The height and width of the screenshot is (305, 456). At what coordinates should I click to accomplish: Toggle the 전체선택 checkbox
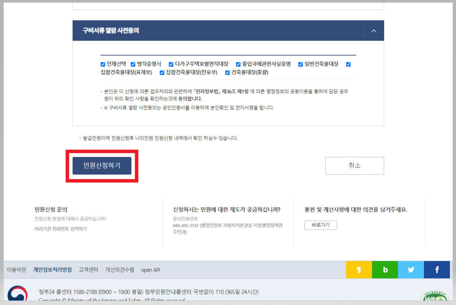[x=103, y=64]
